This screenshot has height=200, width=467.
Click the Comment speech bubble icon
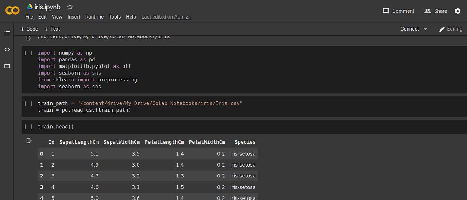pos(386,11)
